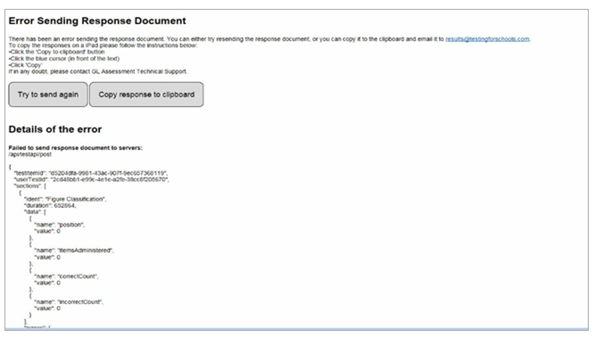Click the "sections" JSON key line
This screenshot has width=595, height=338.
click(30, 185)
